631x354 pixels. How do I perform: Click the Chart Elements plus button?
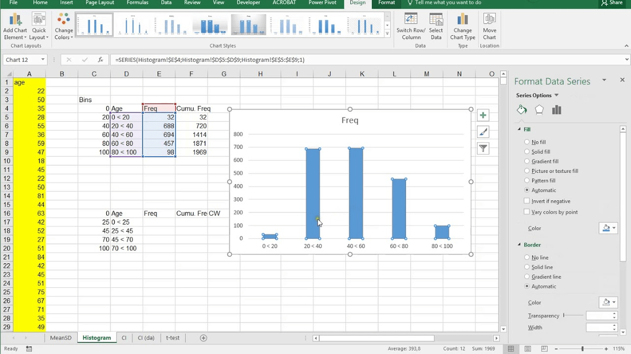(x=483, y=115)
